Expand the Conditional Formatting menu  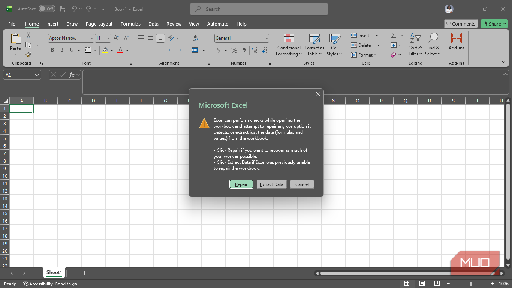coord(289,45)
